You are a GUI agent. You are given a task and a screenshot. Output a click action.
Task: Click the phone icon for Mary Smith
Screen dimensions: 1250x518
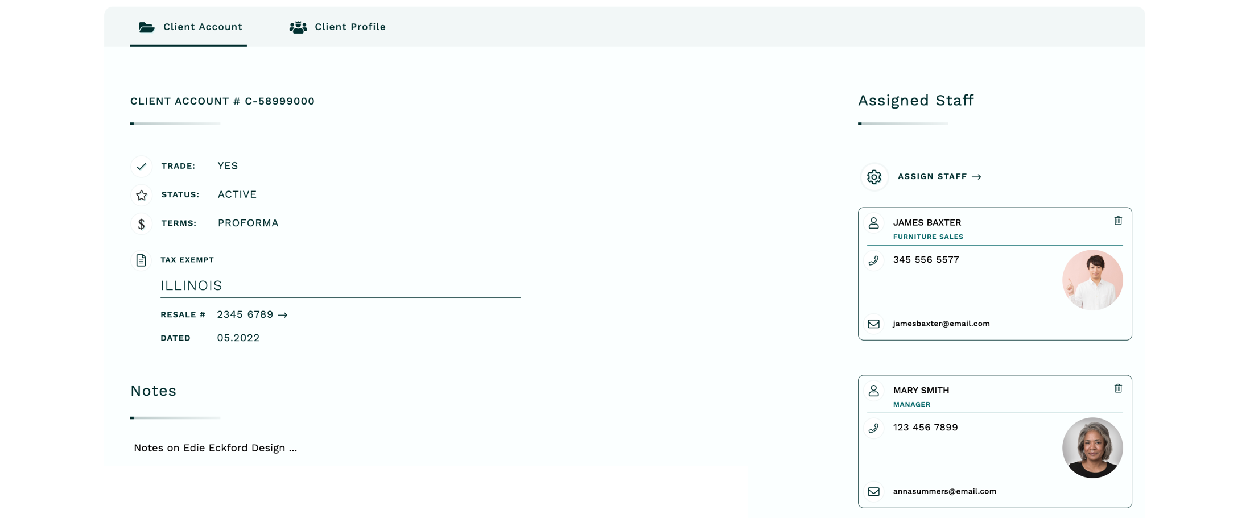[873, 428]
